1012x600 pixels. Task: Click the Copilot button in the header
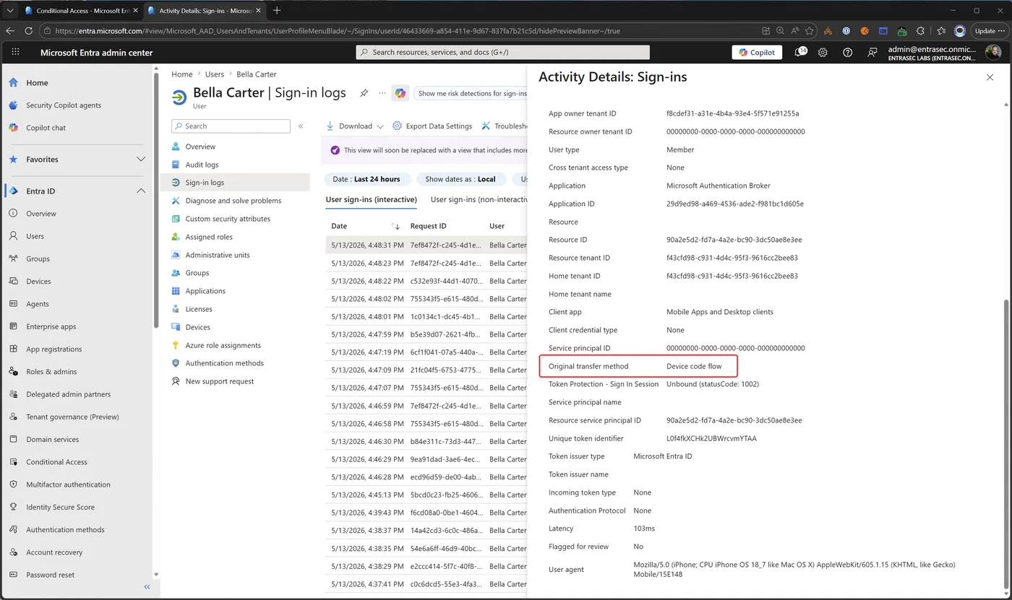pos(757,52)
